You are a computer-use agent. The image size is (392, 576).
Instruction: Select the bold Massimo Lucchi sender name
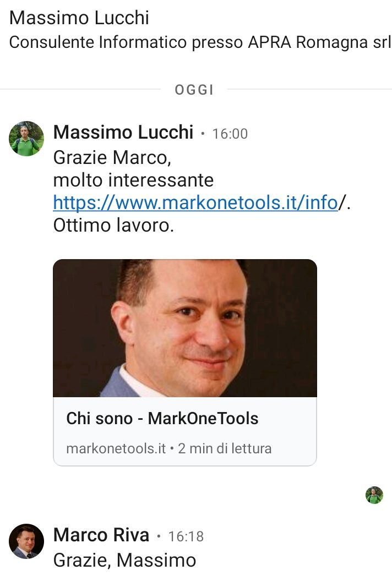[x=123, y=132]
